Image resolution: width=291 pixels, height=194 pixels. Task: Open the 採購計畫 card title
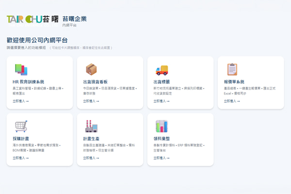(x=21, y=139)
